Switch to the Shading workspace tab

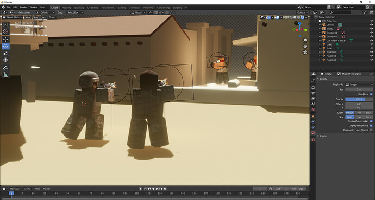coord(122,8)
